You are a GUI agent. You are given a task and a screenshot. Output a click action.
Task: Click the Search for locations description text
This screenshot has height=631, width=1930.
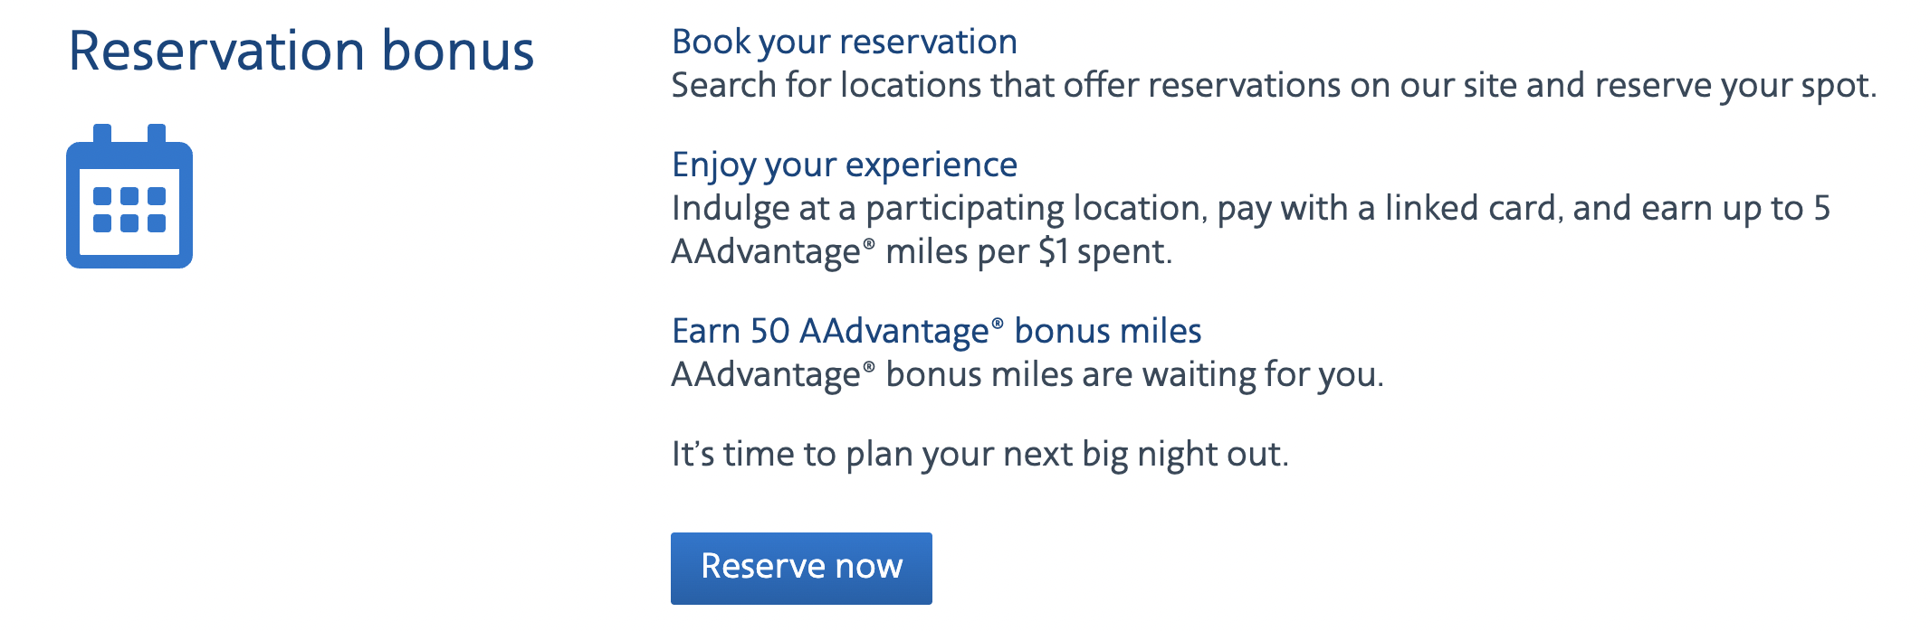pos(1275,86)
